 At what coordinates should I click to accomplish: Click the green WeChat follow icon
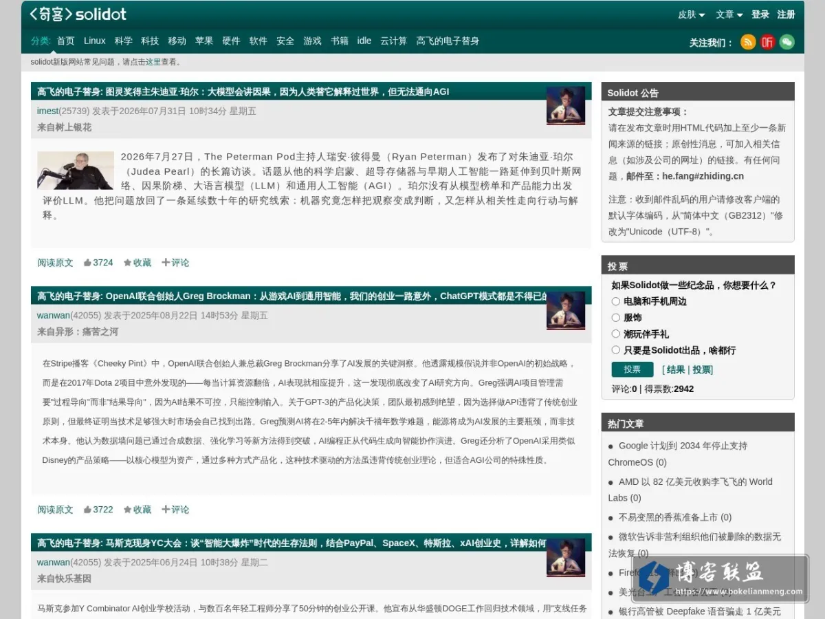786,42
